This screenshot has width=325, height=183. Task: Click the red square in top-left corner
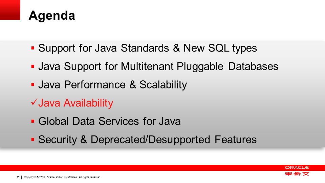pos(10,10)
